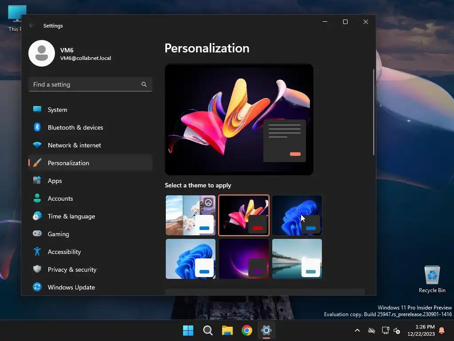The image size is (454, 341).
Task: Click the network status tray icon
Action: (x=385, y=330)
